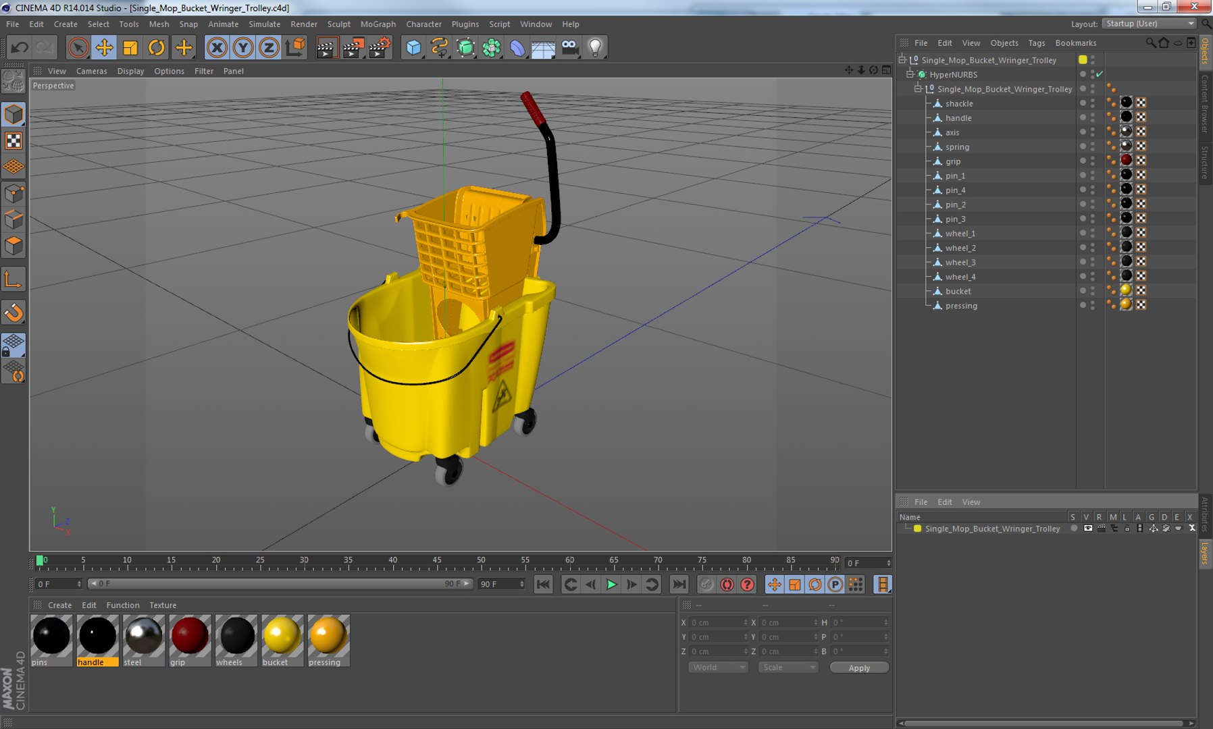
Task: Enable Texture mode in left toolbar
Action: 14,140
